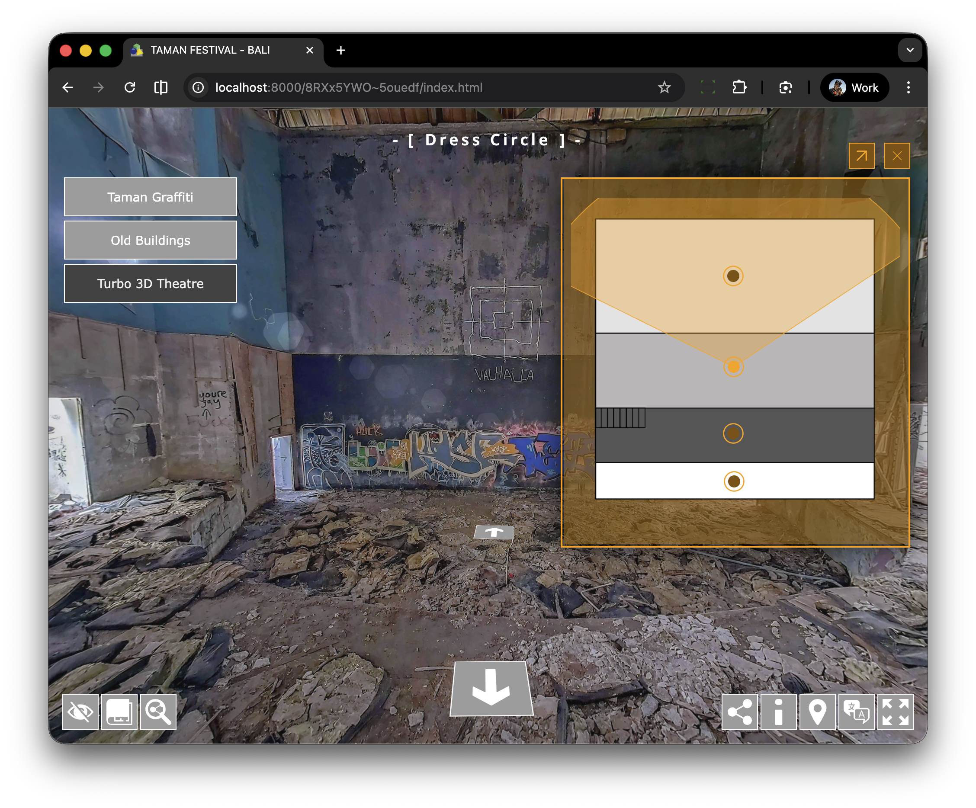Click the magnifier search icon
This screenshot has height=808, width=976.
[x=158, y=712]
